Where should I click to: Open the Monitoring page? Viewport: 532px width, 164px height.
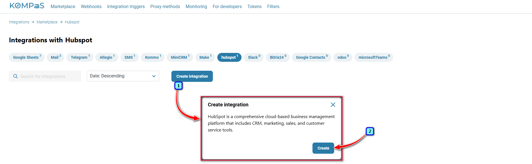click(196, 6)
